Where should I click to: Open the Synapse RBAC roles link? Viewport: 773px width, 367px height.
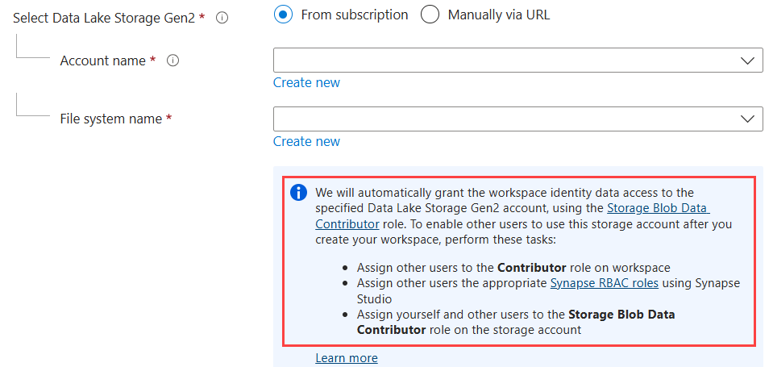pos(604,283)
